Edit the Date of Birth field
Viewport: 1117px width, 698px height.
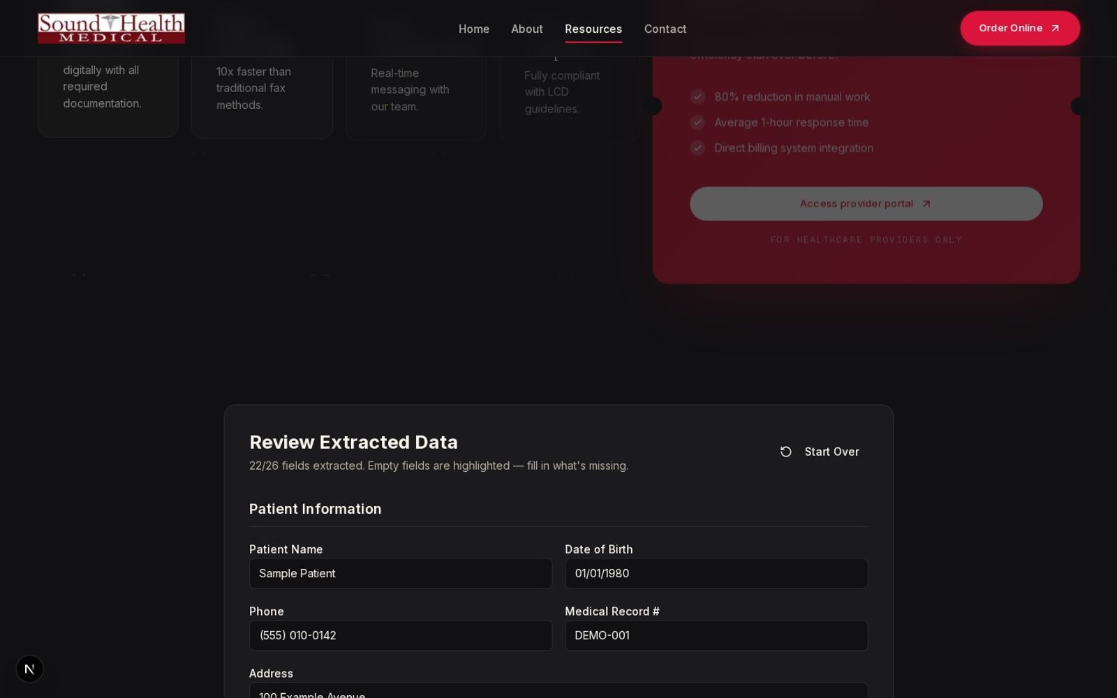point(716,573)
